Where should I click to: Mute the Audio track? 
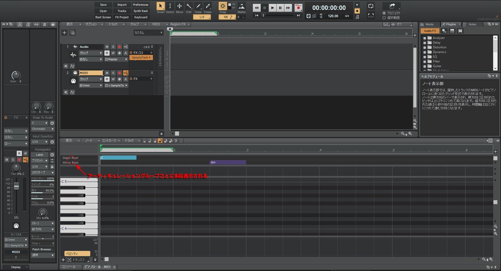107,47
